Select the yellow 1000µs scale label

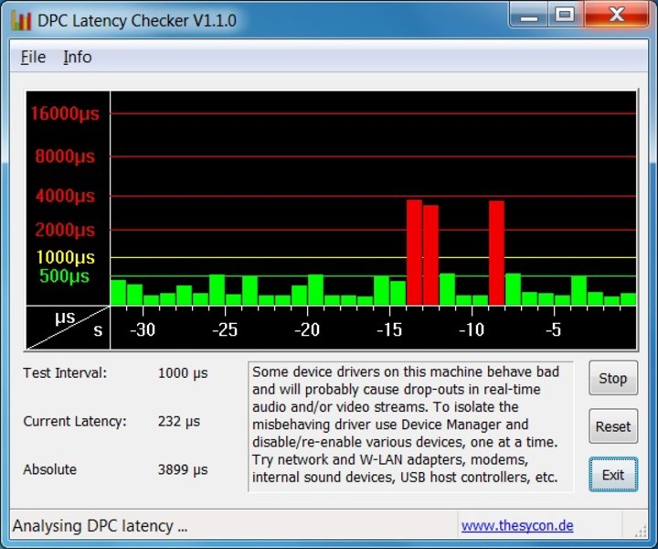[66, 257]
